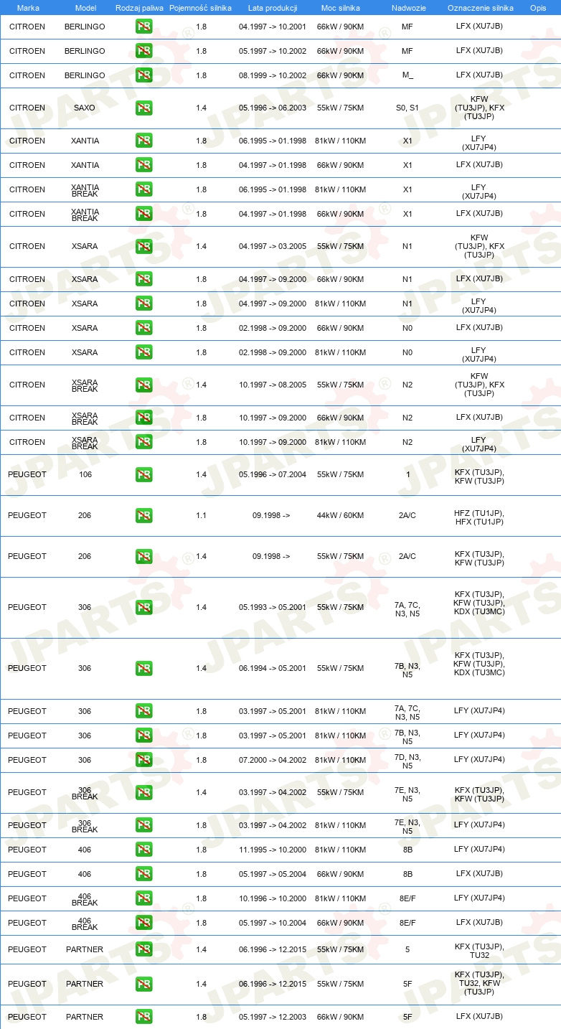Click the 05.1996 -> 06.2003 production years
The height and width of the screenshot is (1029, 561).
coord(273,108)
